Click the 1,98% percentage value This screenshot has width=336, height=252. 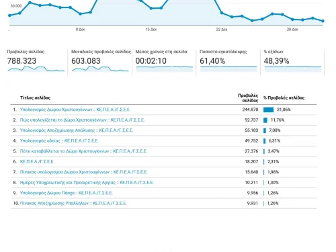(x=273, y=172)
